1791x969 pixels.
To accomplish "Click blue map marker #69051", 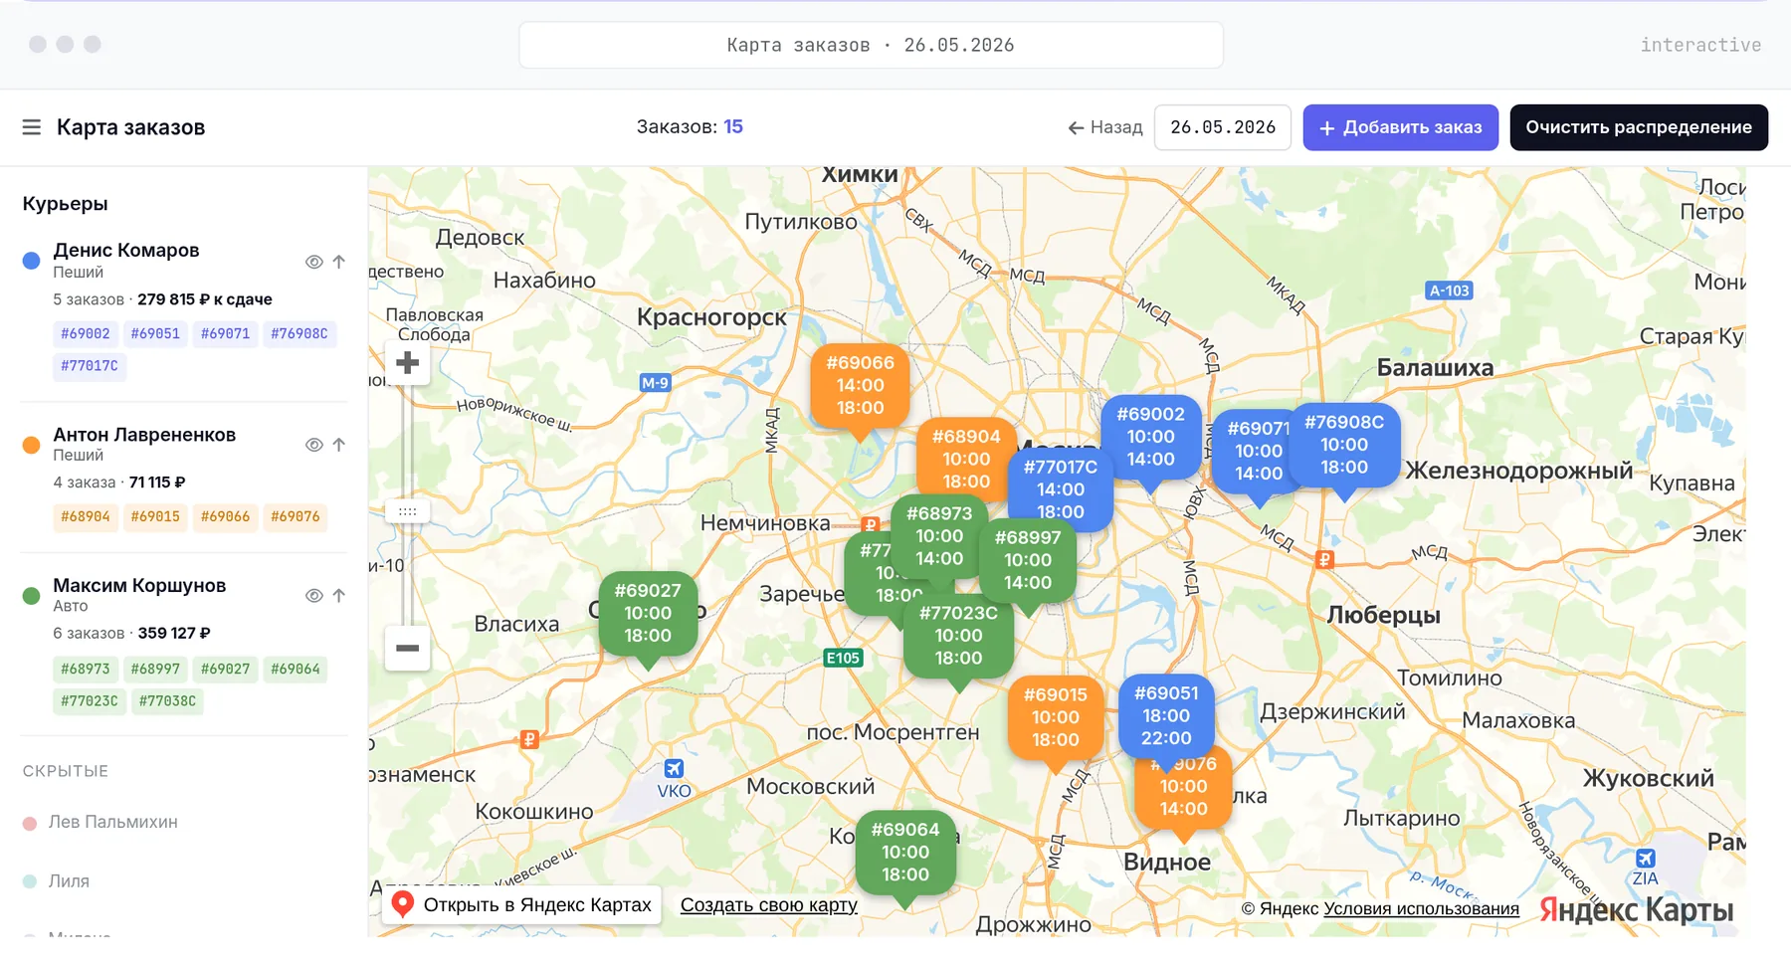I will pyautogui.click(x=1166, y=715).
